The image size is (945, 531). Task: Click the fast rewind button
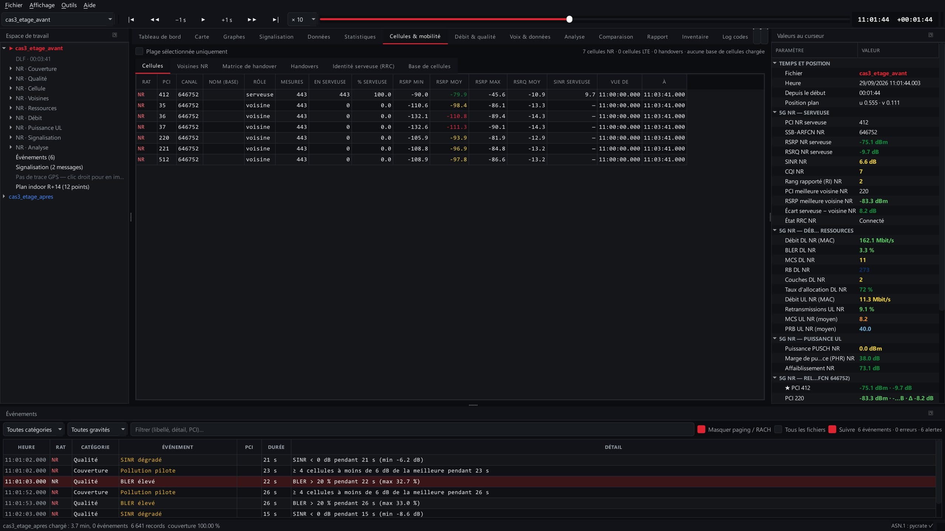pos(155,20)
